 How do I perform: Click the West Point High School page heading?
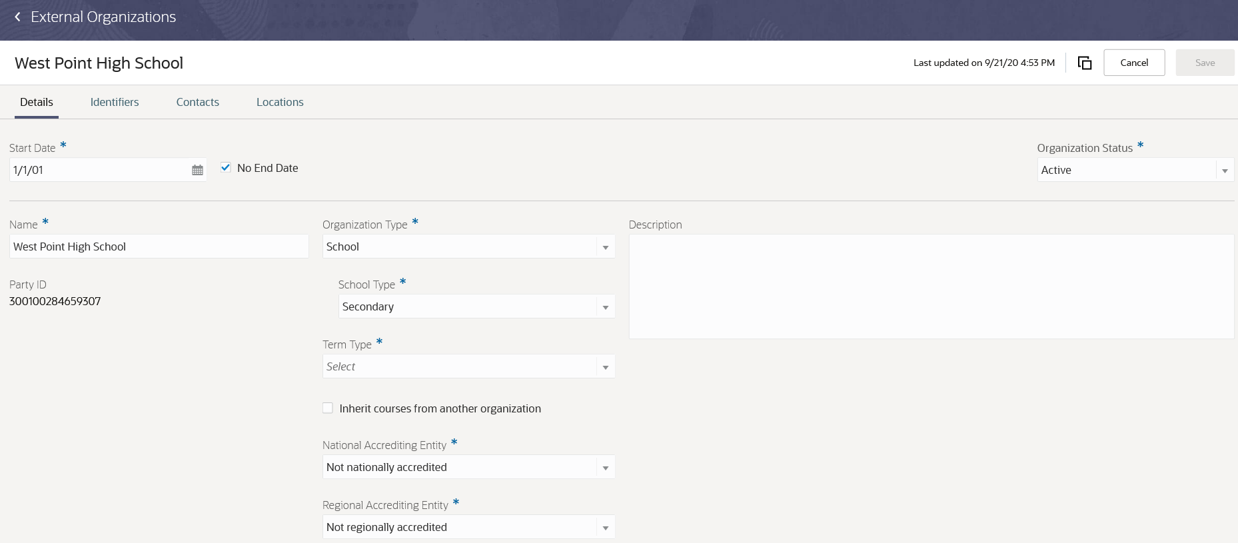coord(99,63)
